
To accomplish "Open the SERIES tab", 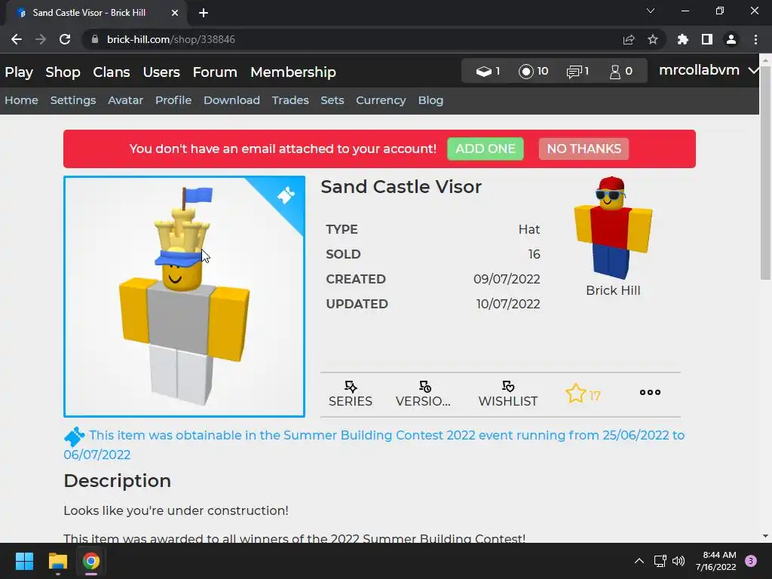I will [350, 394].
